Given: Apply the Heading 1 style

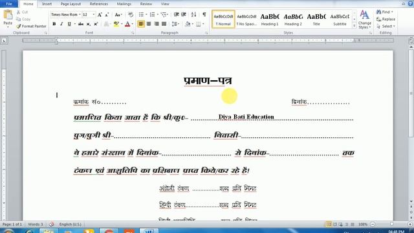Looking at the screenshot, I should (270, 19).
